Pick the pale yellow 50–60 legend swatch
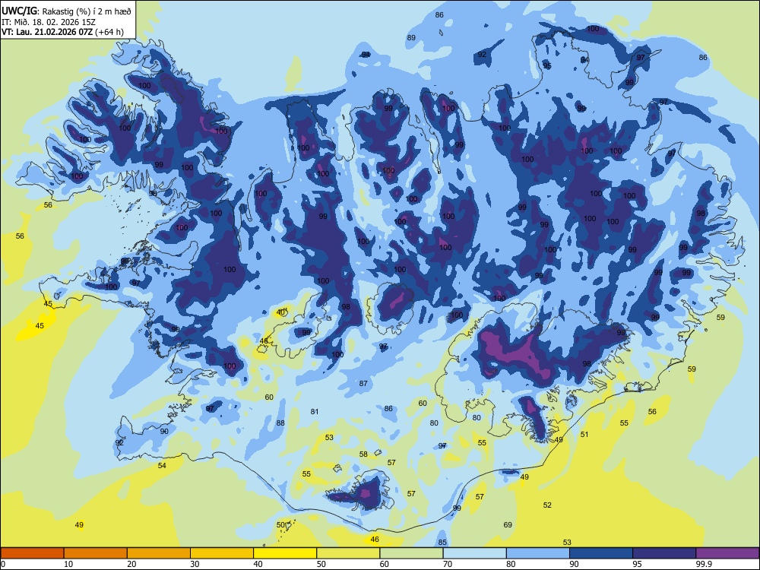Image resolution: width=760 pixels, height=570 pixels. tap(348, 553)
